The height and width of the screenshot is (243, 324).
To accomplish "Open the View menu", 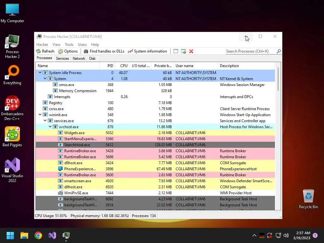I will click(x=56, y=44).
